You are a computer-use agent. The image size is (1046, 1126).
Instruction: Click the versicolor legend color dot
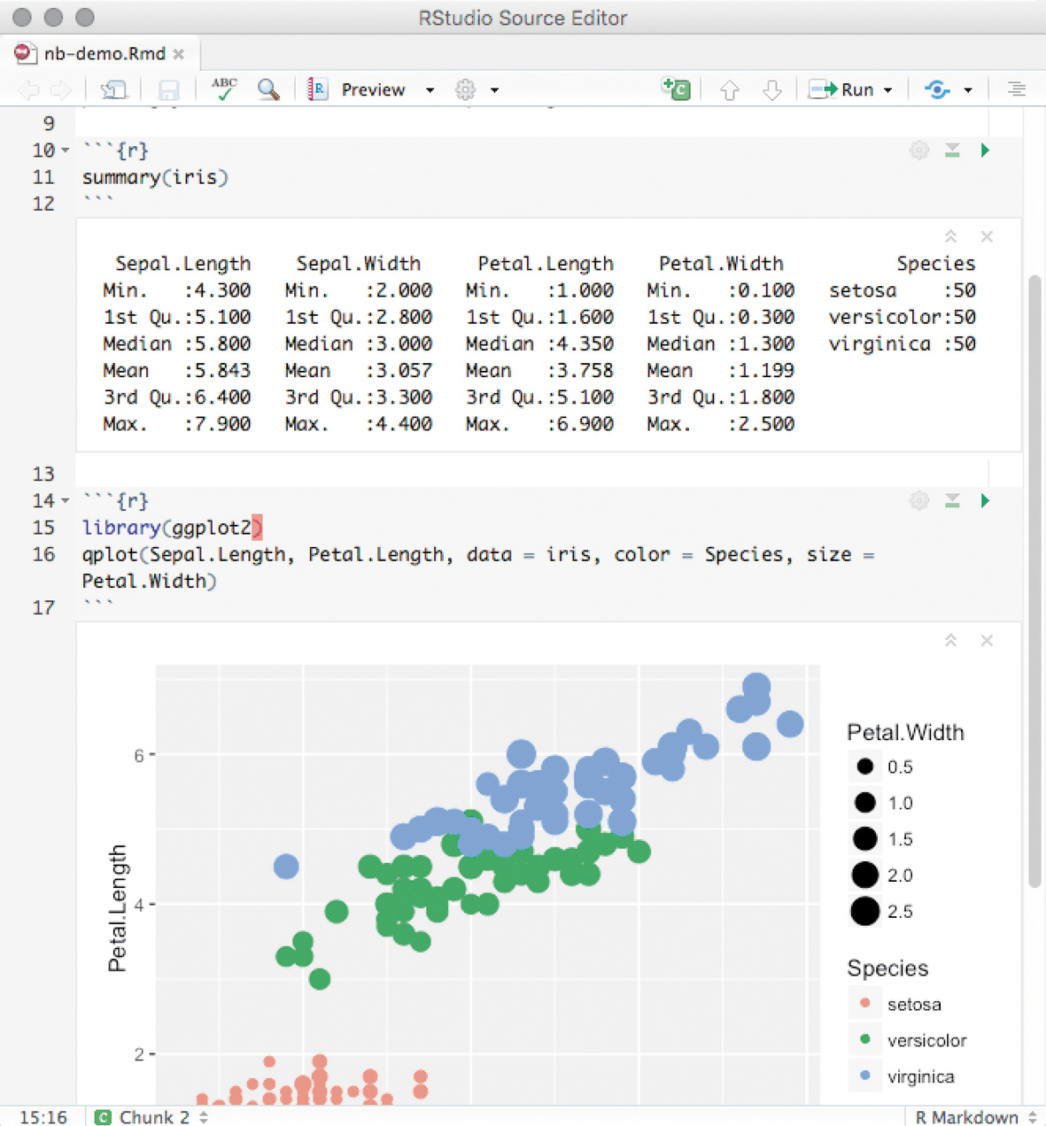[865, 1039]
